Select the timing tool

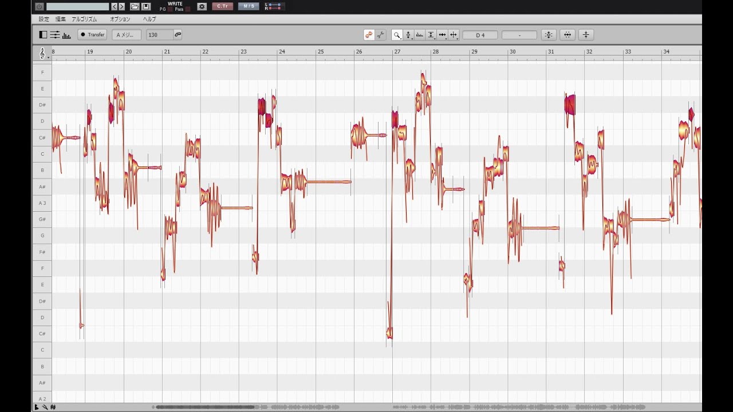pos(442,35)
